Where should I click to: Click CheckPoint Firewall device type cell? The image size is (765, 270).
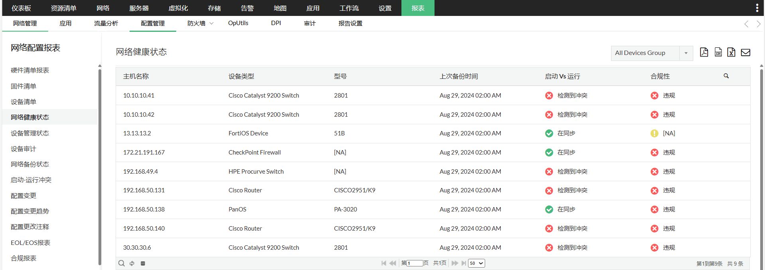(x=255, y=153)
